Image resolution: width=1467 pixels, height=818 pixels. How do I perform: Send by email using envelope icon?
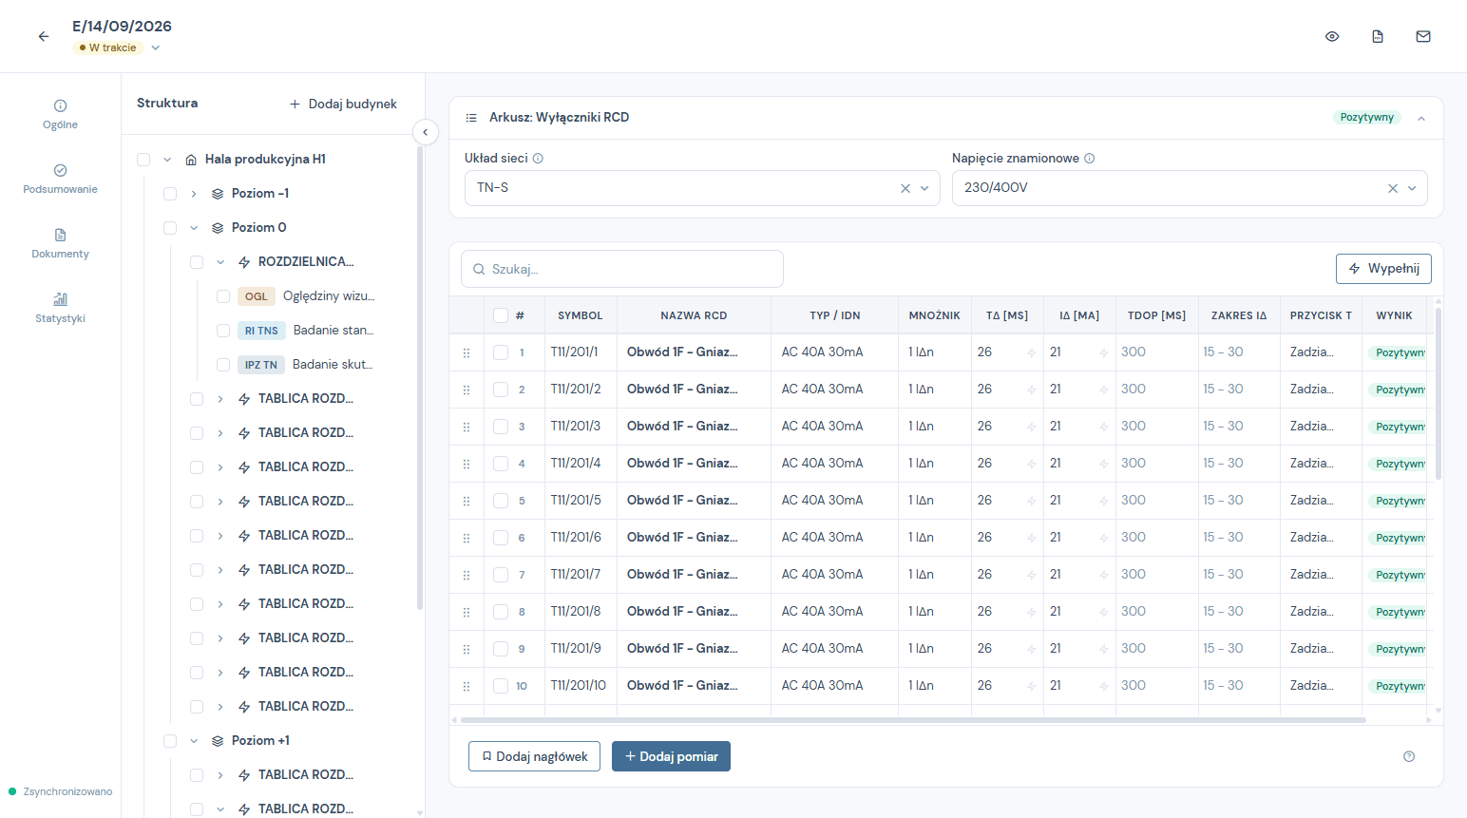click(1423, 36)
